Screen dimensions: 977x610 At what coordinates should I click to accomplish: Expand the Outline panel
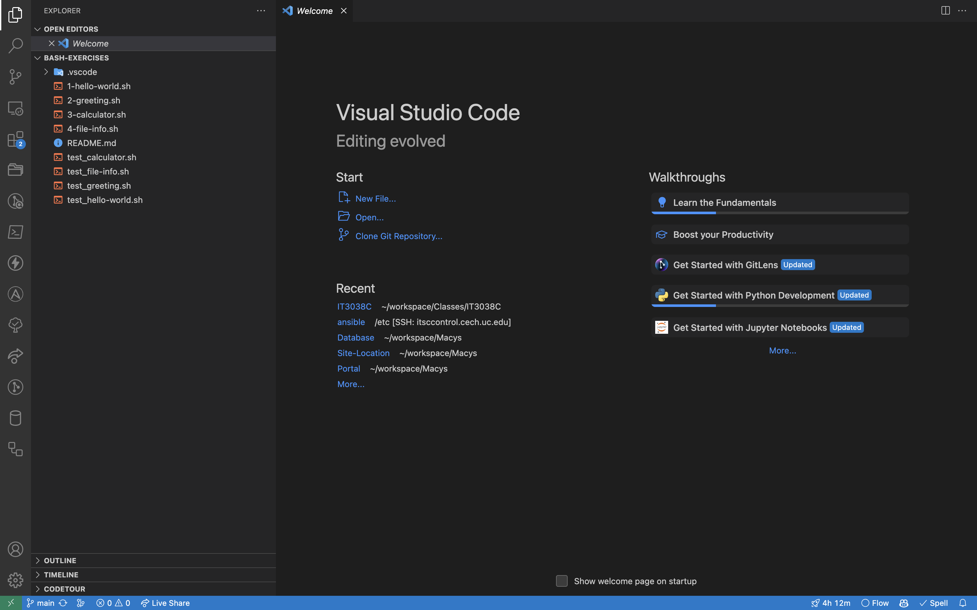pos(153,560)
